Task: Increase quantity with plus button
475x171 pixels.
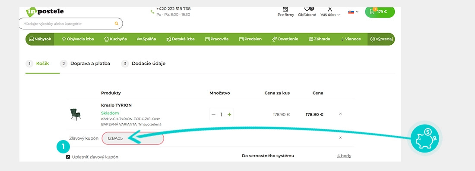Action: (229, 115)
